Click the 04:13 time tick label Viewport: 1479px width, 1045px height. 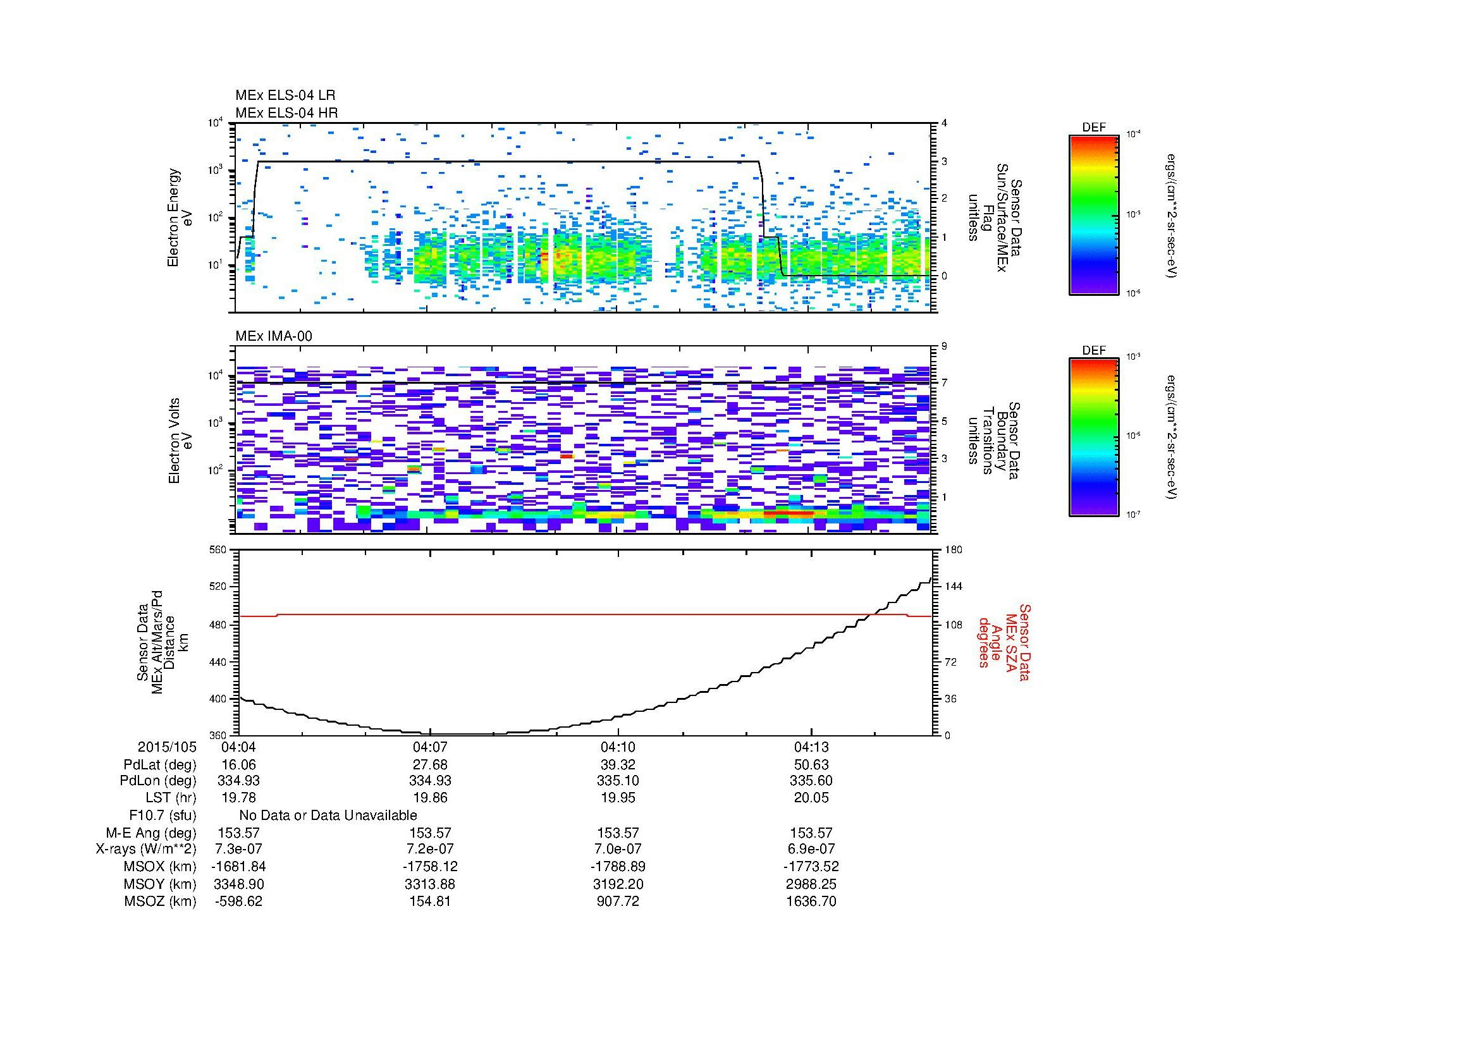(811, 747)
